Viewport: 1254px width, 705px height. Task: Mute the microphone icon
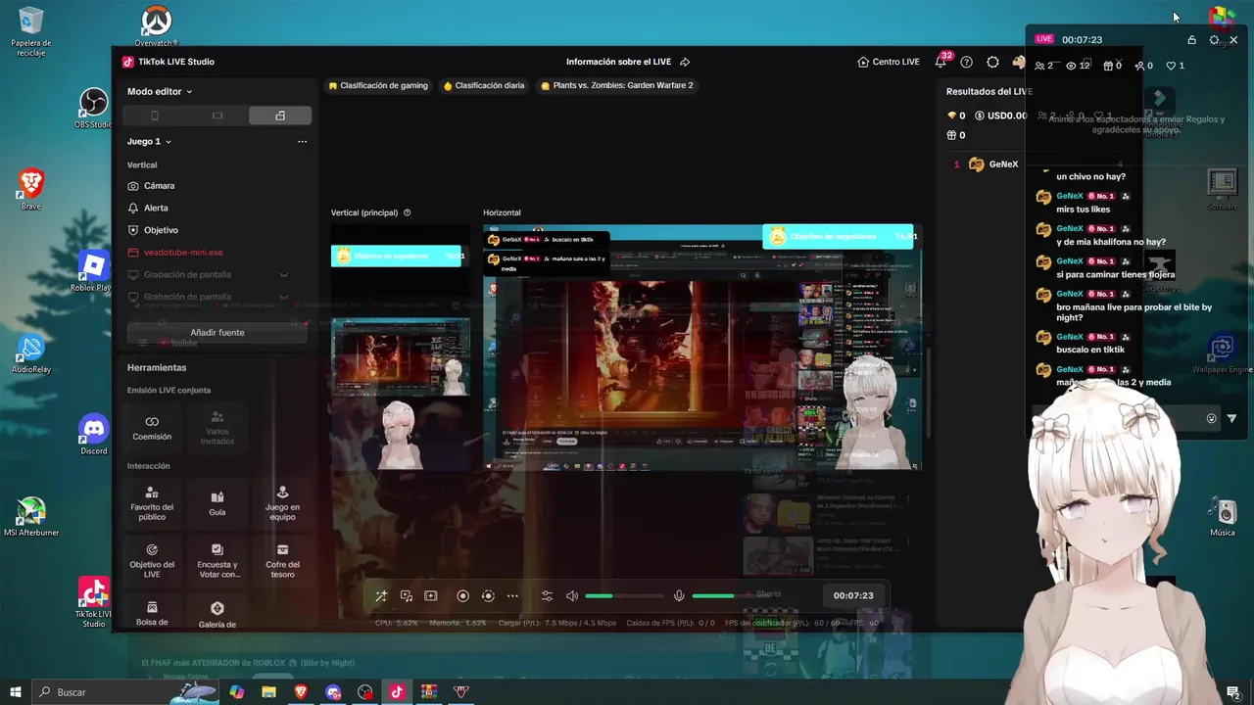coord(679,595)
